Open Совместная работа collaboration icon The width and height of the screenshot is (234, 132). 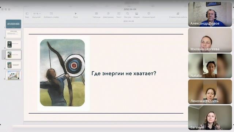tap(178, 14)
